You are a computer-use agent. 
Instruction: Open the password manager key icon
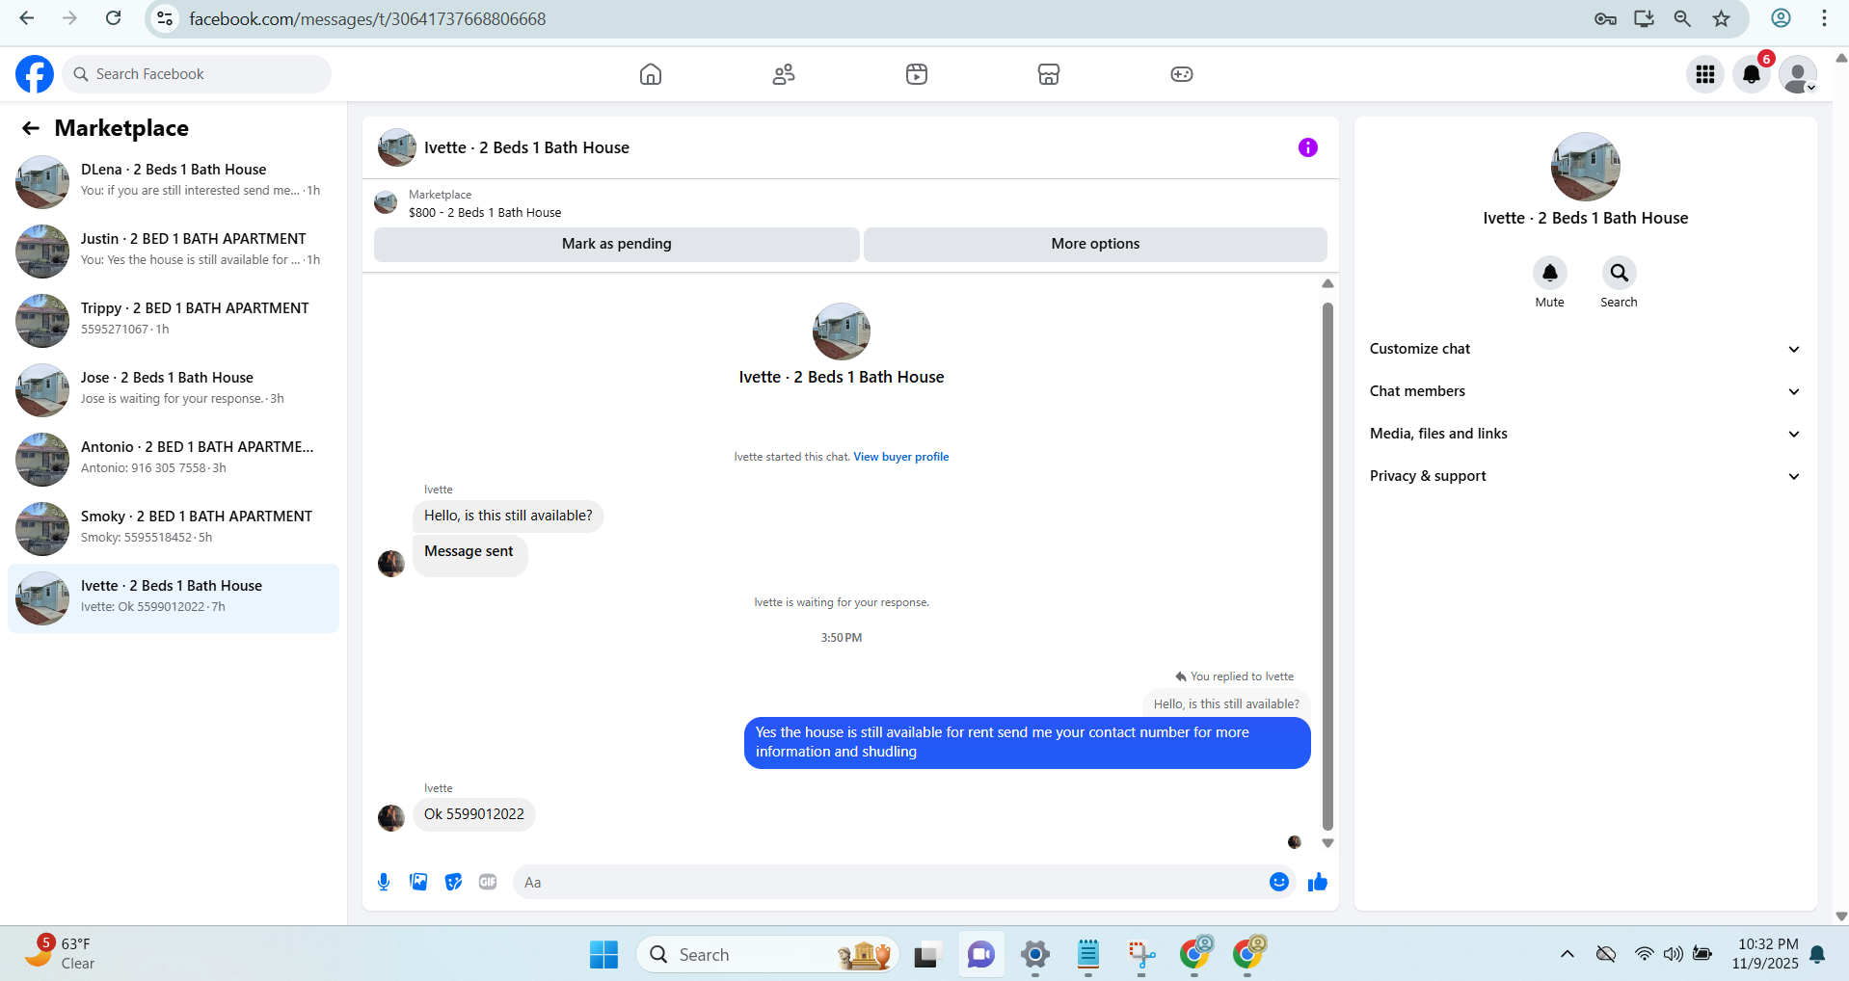(x=1605, y=18)
